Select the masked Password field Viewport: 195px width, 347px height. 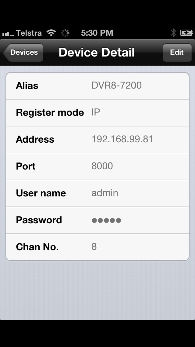click(x=97, y=220)
